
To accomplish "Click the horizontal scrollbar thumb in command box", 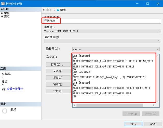I will click(x=110, y=105).
